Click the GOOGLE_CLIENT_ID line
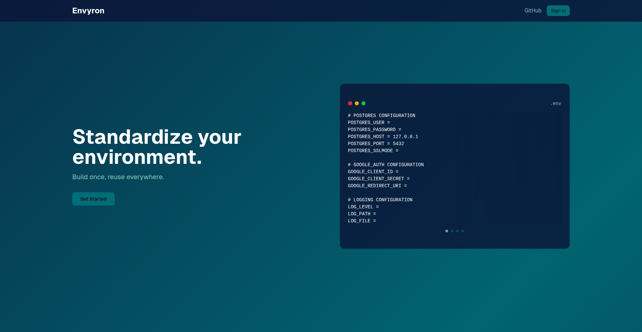 (x=373, y=172)
